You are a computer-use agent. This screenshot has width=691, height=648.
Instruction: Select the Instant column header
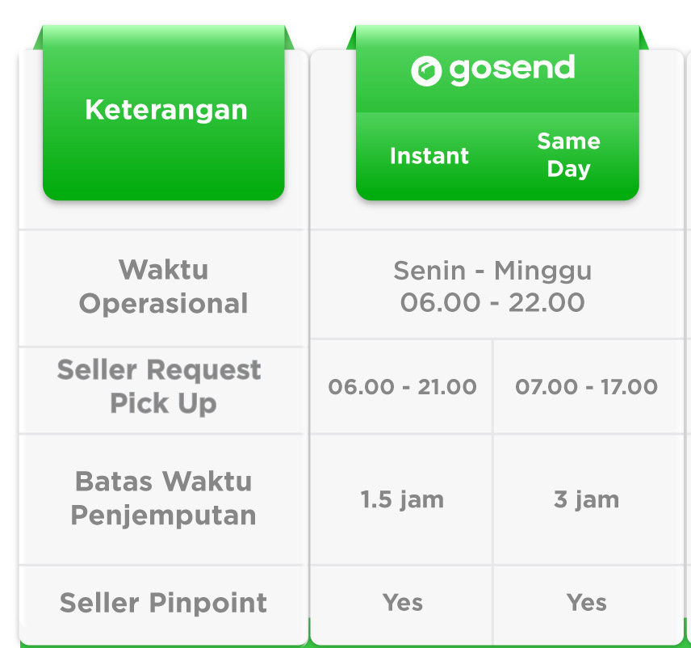tap(429, 156)
